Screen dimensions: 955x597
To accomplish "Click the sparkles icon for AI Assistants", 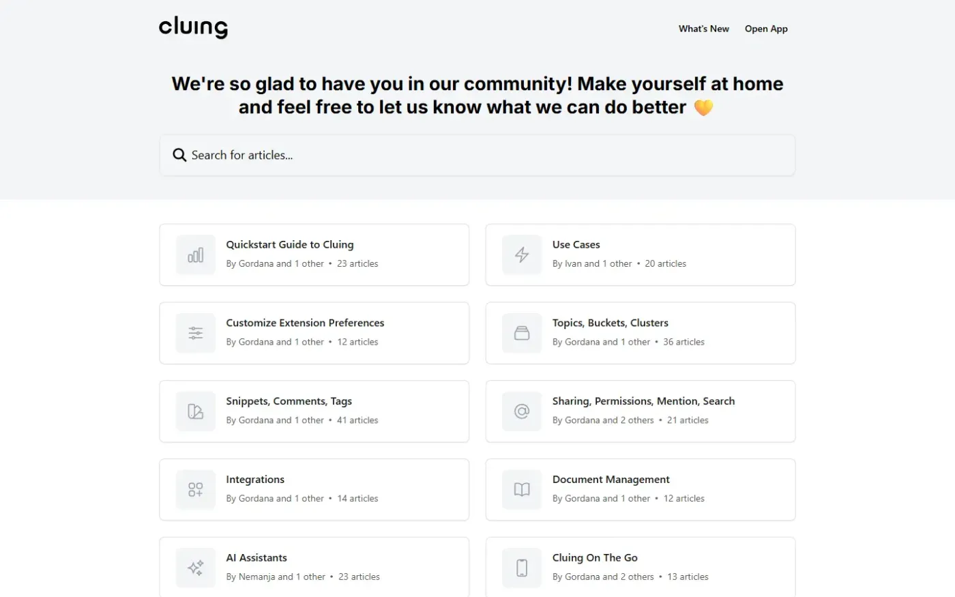I will (x=196, y=568).
